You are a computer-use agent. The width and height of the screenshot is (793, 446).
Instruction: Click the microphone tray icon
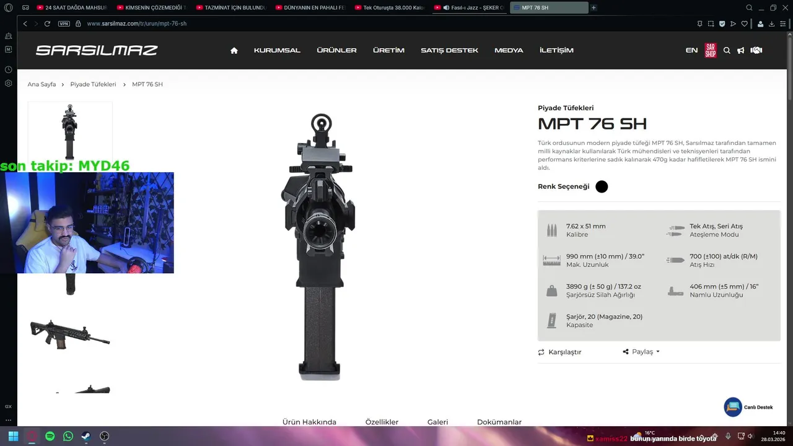pos(729,436)
